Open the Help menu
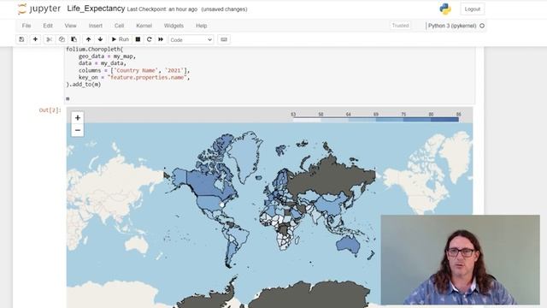The height and width of the screenshot is (308, 547). click(202, 26)
